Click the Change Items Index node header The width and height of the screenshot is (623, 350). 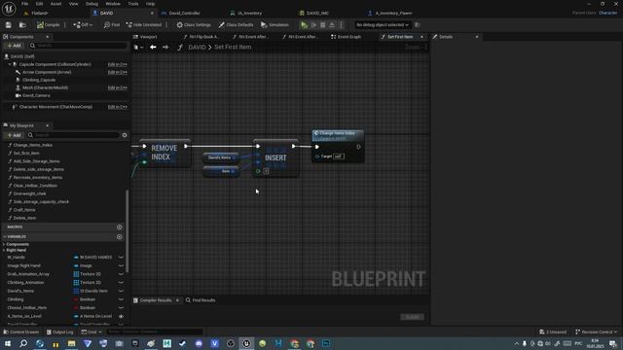point(338,135)
